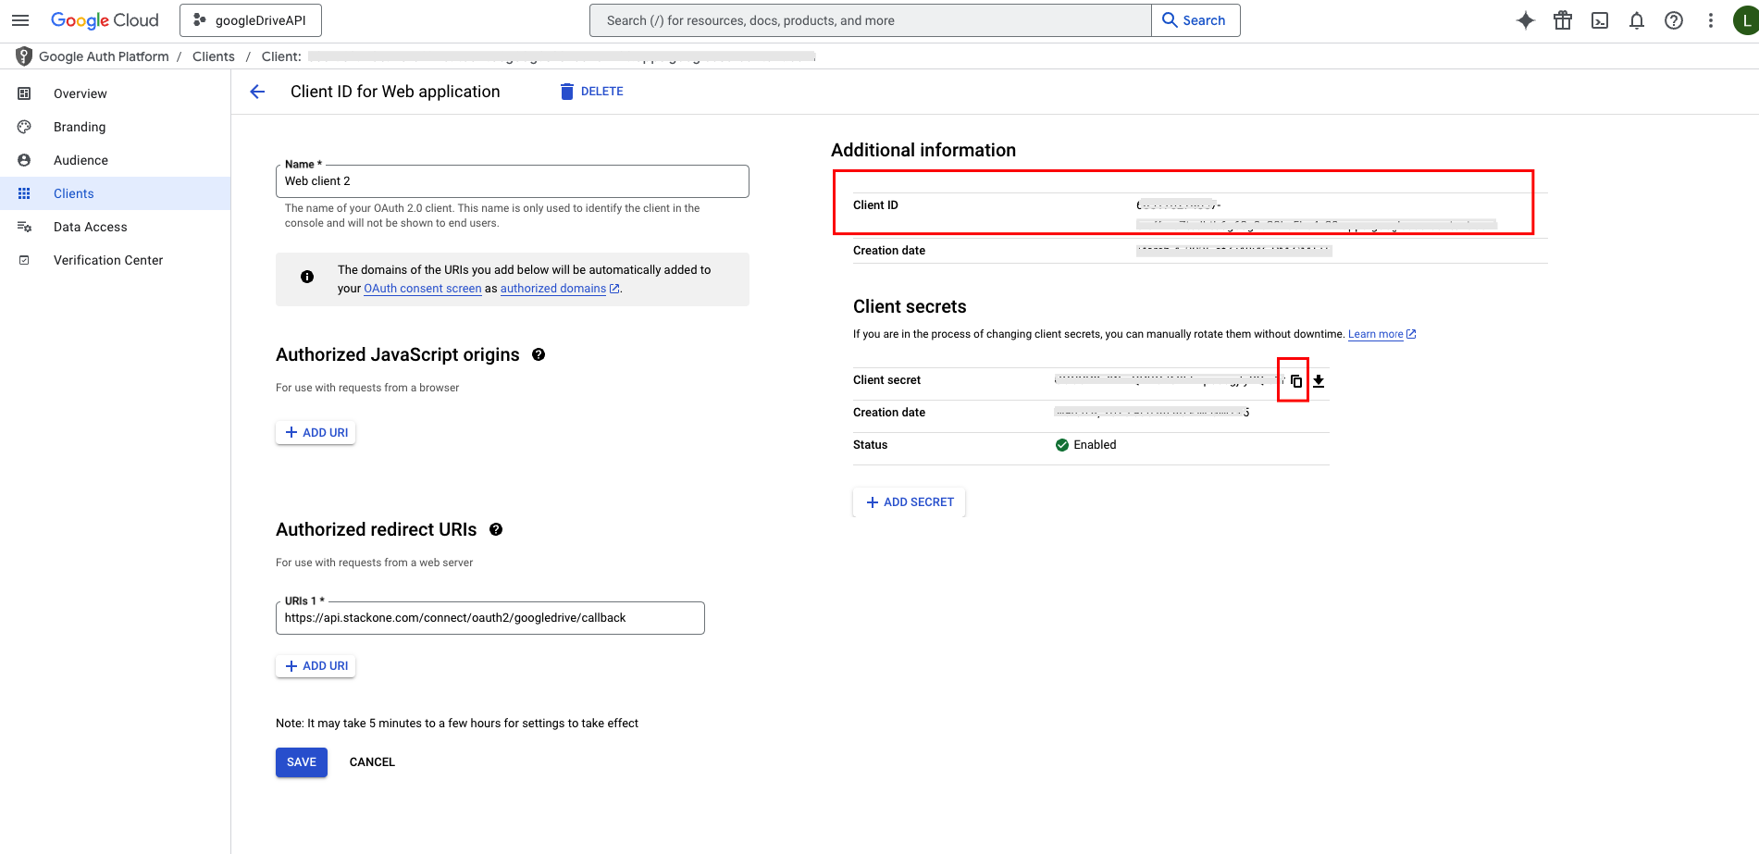
Task: Copy the client secret
Action: point(1296,381)
